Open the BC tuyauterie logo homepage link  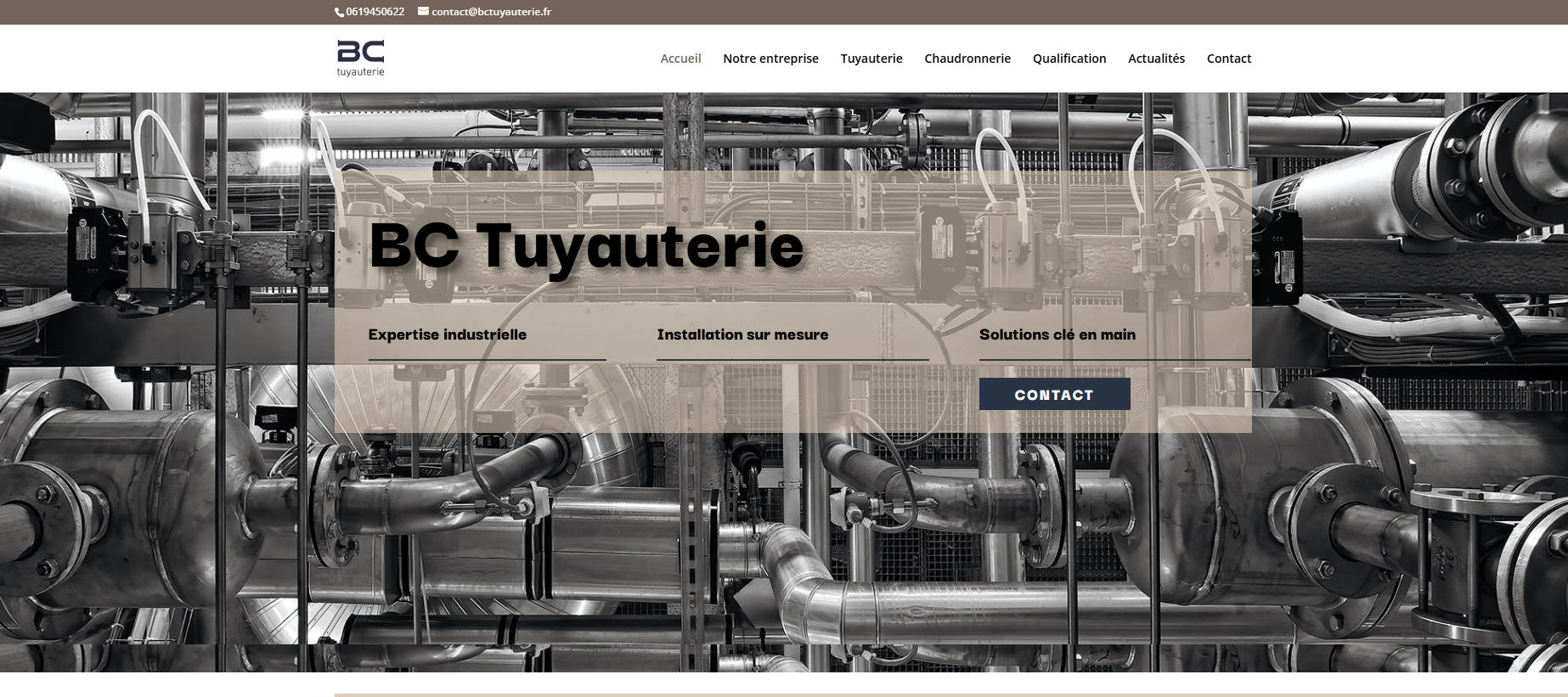361,58
